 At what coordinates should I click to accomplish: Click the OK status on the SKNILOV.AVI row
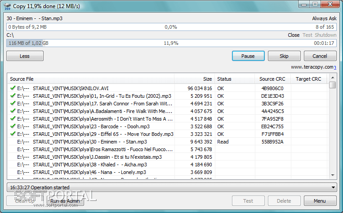(220, 88)
